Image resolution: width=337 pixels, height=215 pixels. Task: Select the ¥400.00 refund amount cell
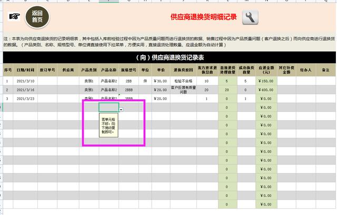[x=266, y=90]
